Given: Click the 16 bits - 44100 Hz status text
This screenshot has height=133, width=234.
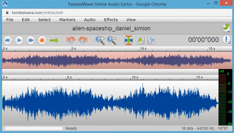Looking at the screenshot, I should pyautogui.click(x=205, y=129).
